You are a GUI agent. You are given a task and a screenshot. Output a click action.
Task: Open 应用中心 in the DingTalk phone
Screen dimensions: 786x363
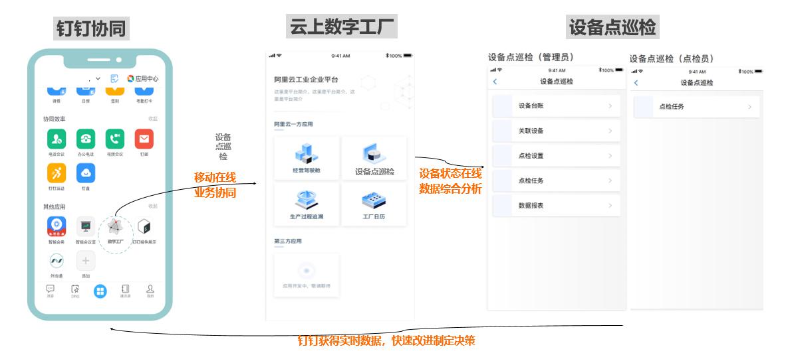pos(143,78)
